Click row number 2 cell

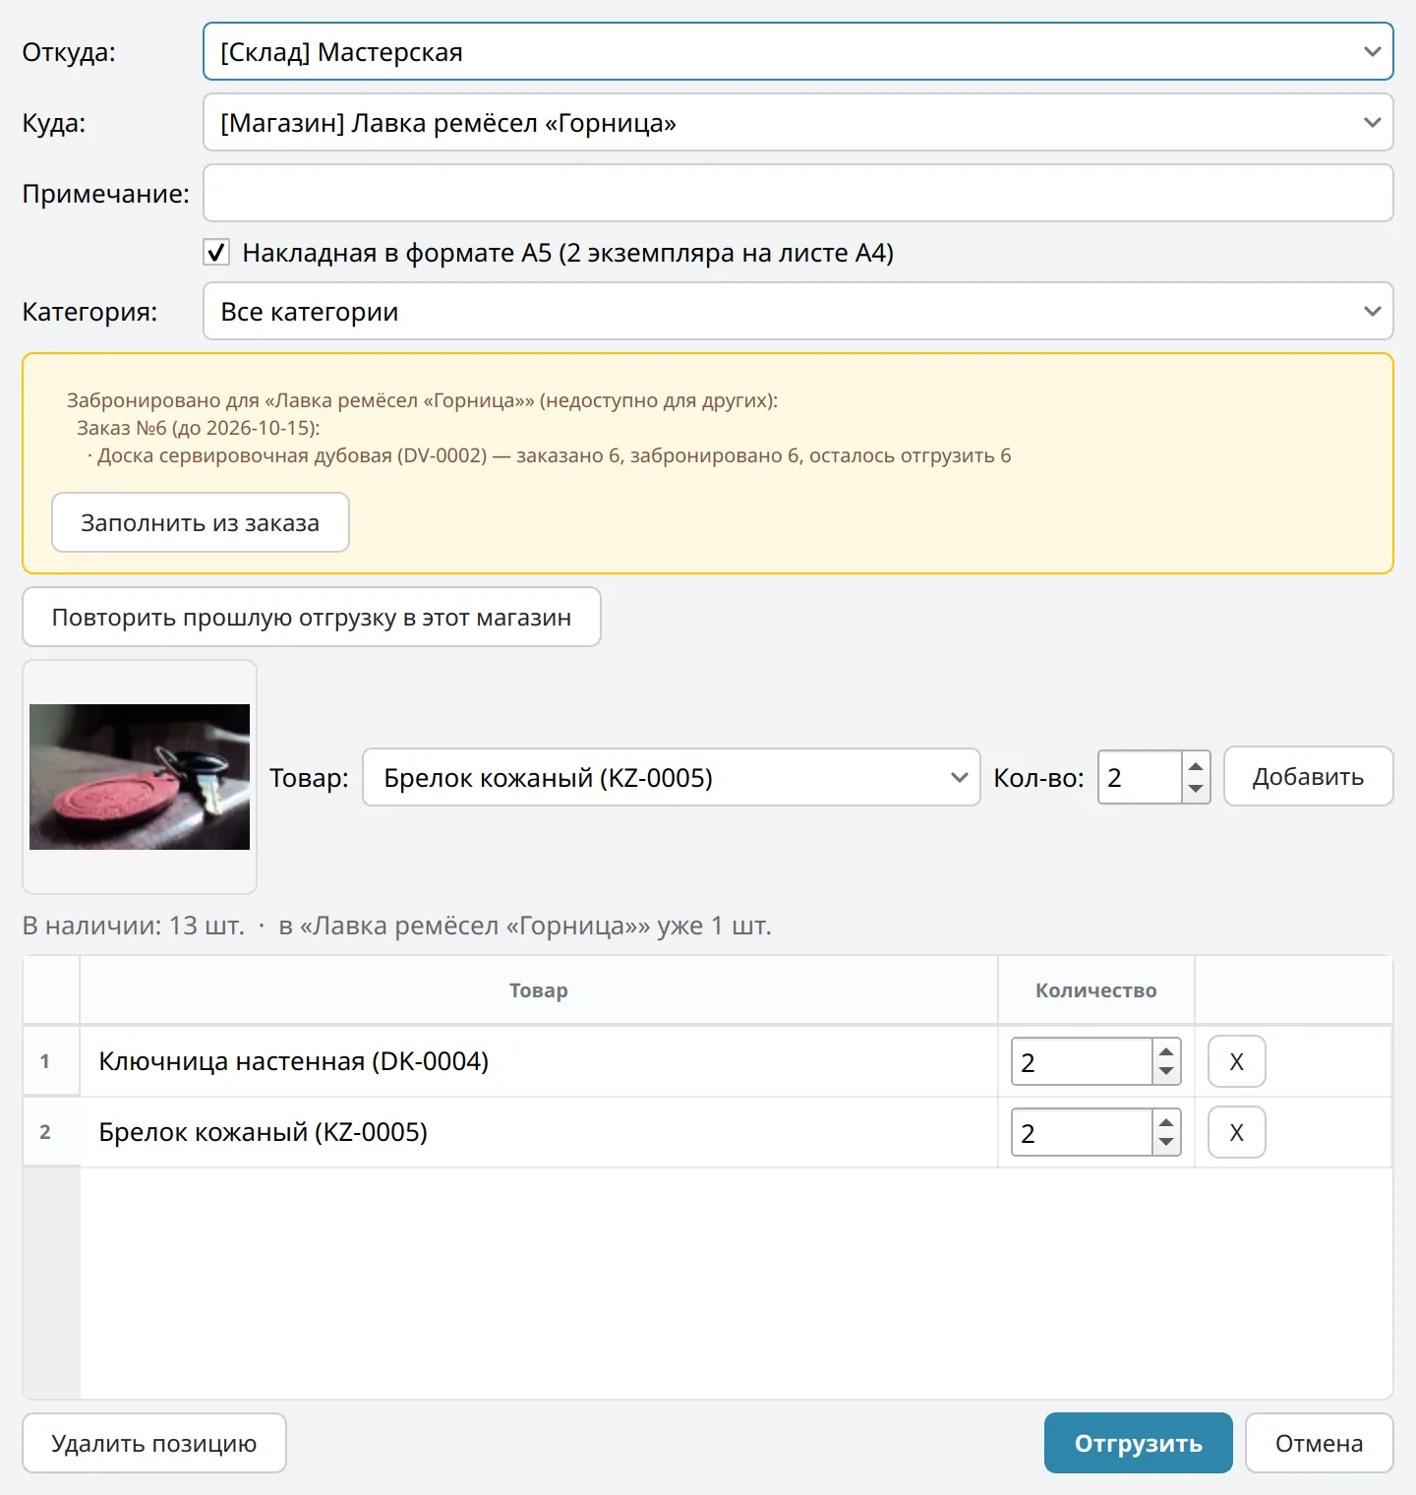(x=51, y=1132)
